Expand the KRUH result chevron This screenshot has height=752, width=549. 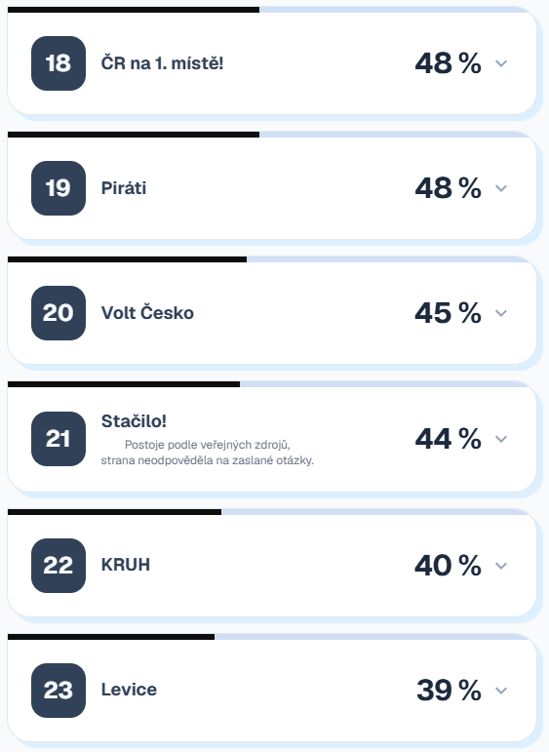(x=501, y=566)
